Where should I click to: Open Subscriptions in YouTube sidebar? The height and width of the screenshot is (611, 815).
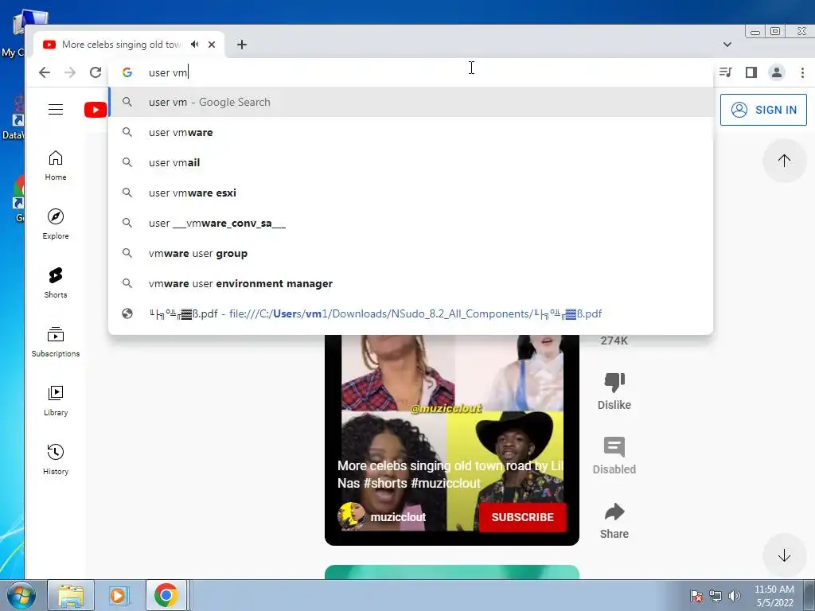(x=56, y=342)
